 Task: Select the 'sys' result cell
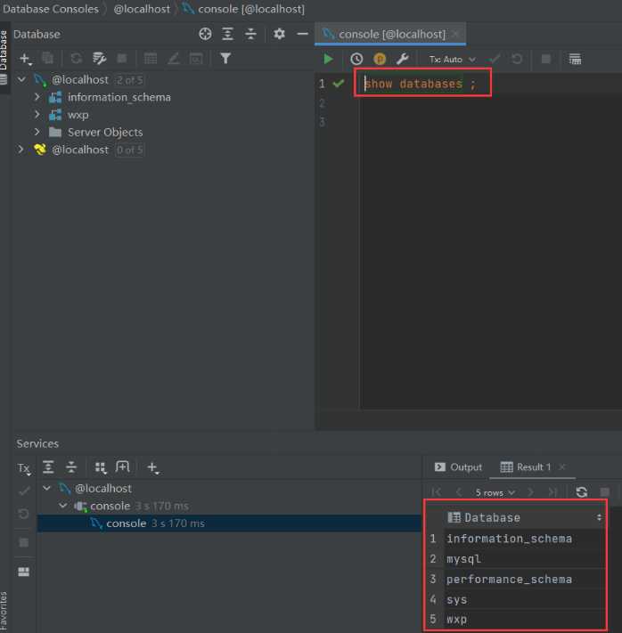pos(525,599)
